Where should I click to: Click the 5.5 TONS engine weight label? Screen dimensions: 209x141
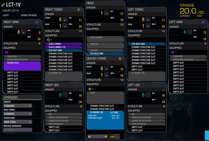[114, 112]
